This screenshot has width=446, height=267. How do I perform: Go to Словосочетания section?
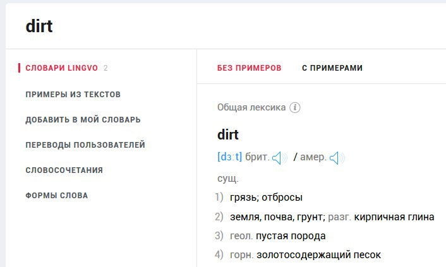[64, 170]
